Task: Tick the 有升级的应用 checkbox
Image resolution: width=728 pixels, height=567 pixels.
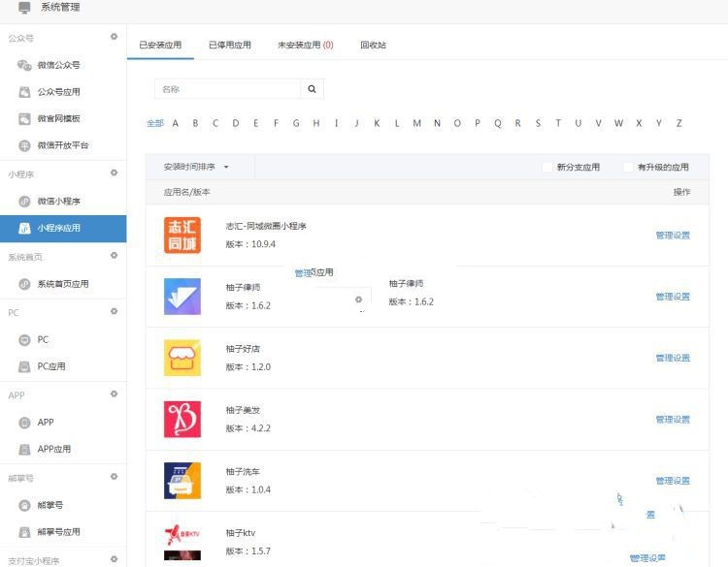Action: (628, 167)
